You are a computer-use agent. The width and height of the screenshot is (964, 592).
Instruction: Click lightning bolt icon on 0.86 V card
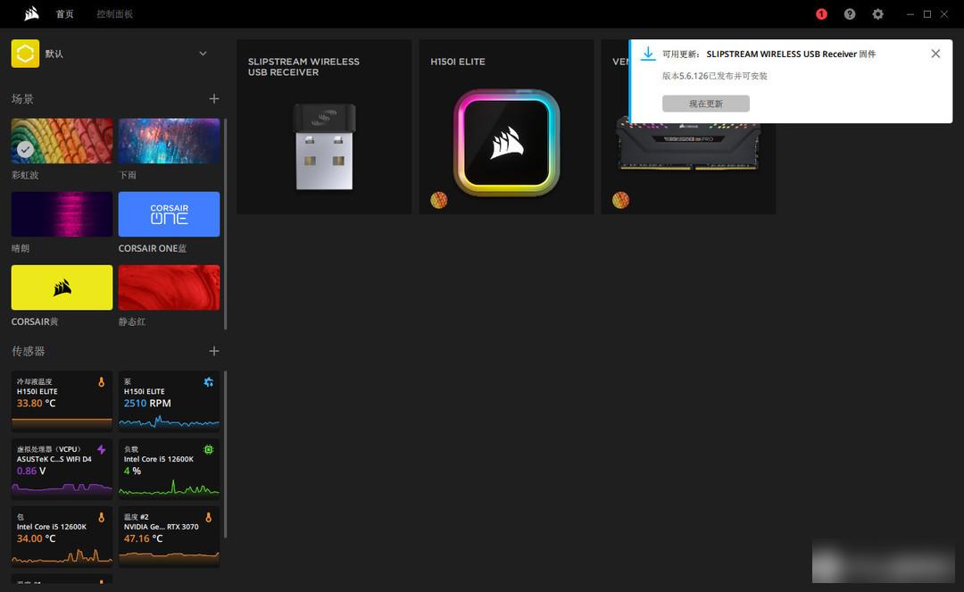[x=102, y=449]
